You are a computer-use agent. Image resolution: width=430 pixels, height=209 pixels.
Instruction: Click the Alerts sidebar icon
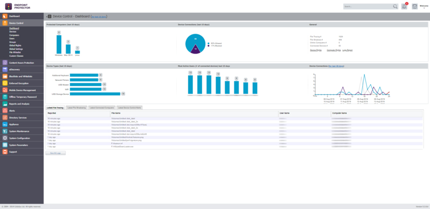click(5, 110)
